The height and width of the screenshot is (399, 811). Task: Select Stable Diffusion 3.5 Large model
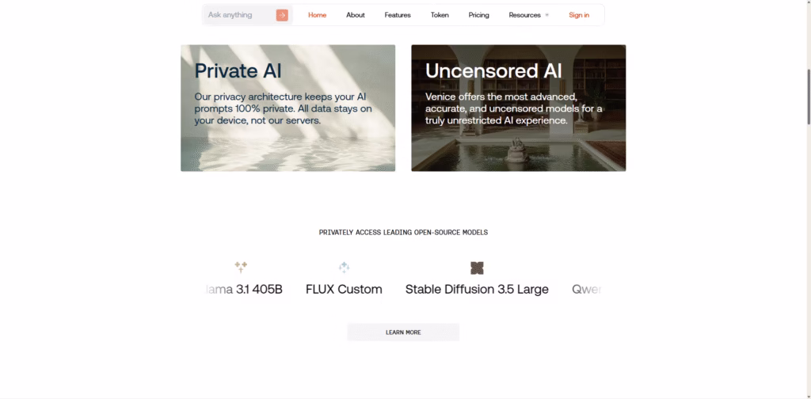477,290
